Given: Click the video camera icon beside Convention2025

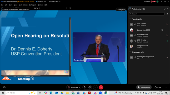Looking at the screenshot, I should click(162, 30).
